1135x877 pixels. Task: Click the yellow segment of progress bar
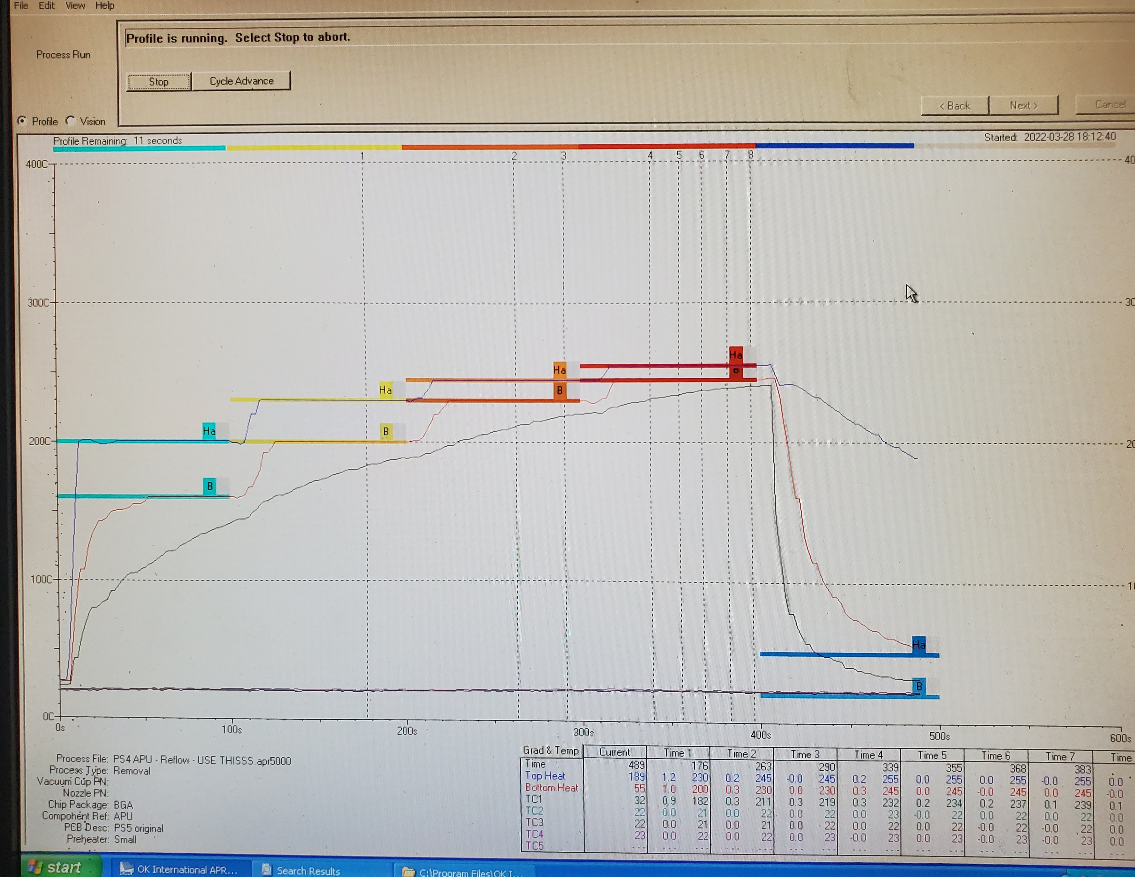314,148
